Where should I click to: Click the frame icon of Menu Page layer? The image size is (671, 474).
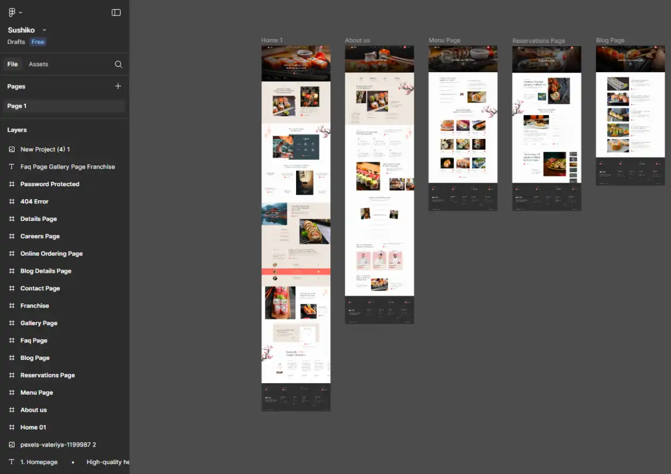coord(11,393)
